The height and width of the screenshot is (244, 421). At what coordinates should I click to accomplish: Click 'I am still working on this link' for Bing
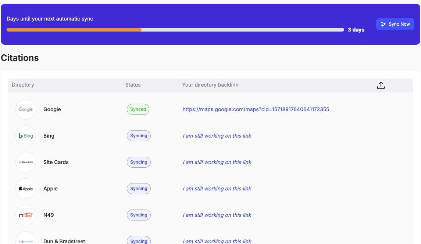[217, 136]
